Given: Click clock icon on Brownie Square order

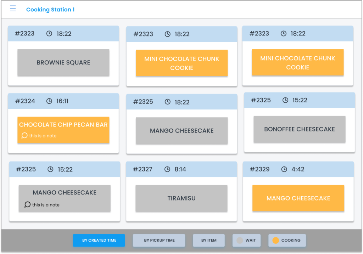Looking at the screenshot, I should (x=49, y=34).
